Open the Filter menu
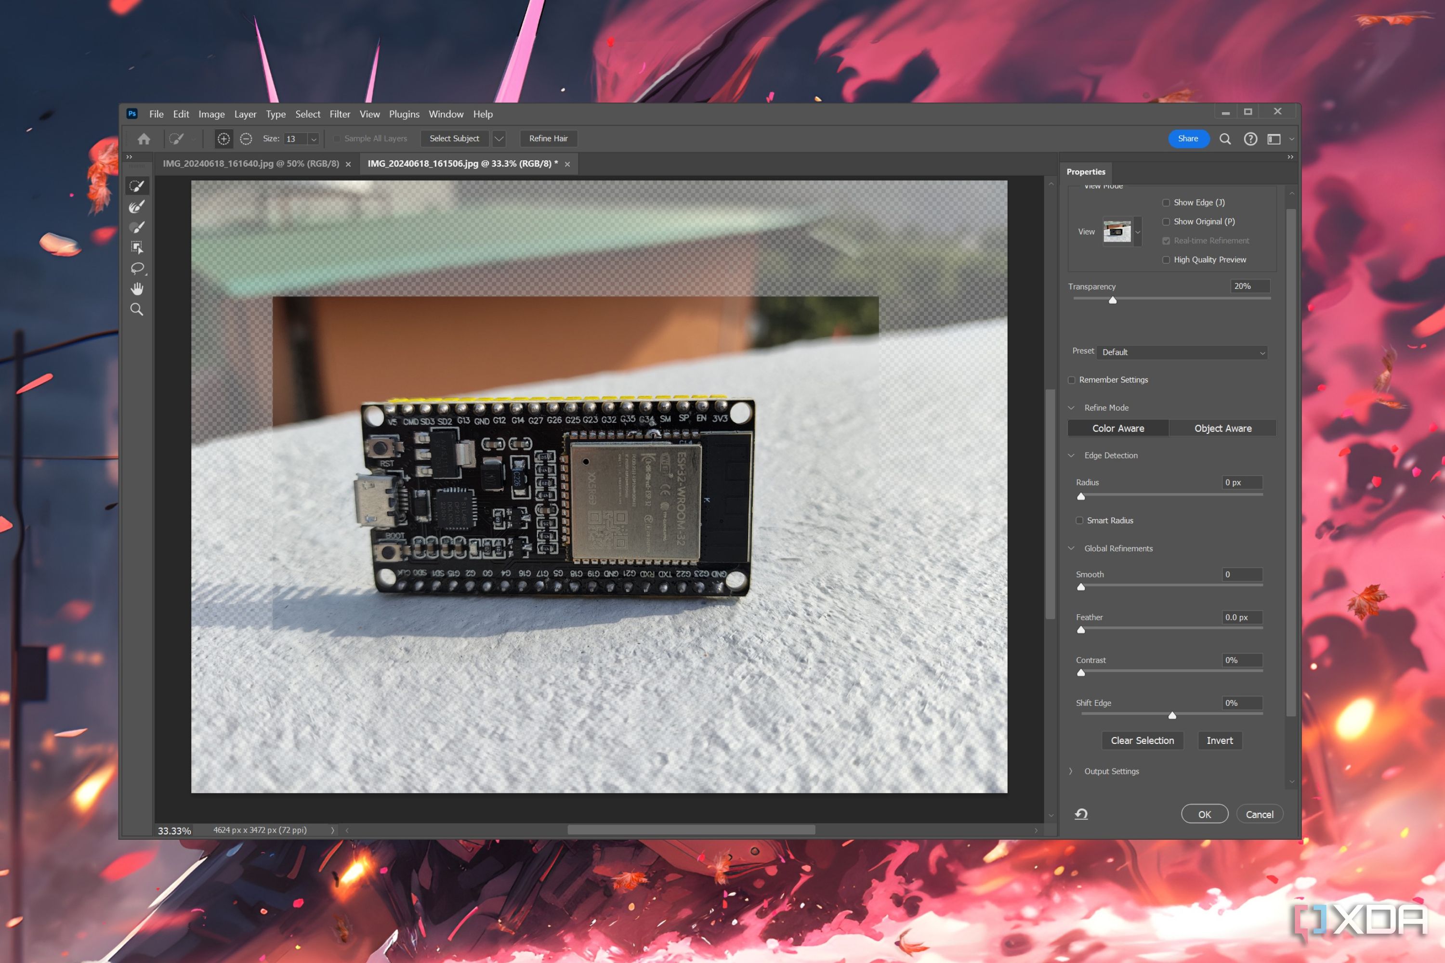The height and width of the screenshot is (963, 1445). [x=340, y=114]
